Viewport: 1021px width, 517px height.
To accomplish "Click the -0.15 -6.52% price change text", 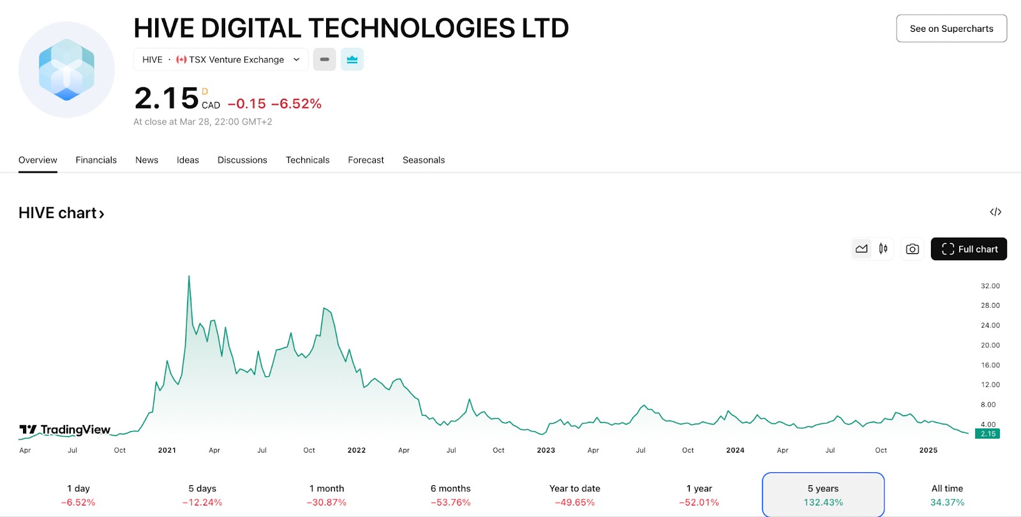I will (274, 104).
